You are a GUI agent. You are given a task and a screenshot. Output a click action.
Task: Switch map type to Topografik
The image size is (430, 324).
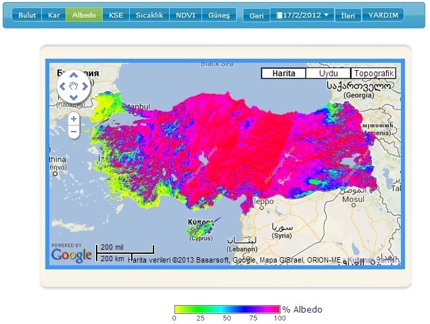(373, 74)
